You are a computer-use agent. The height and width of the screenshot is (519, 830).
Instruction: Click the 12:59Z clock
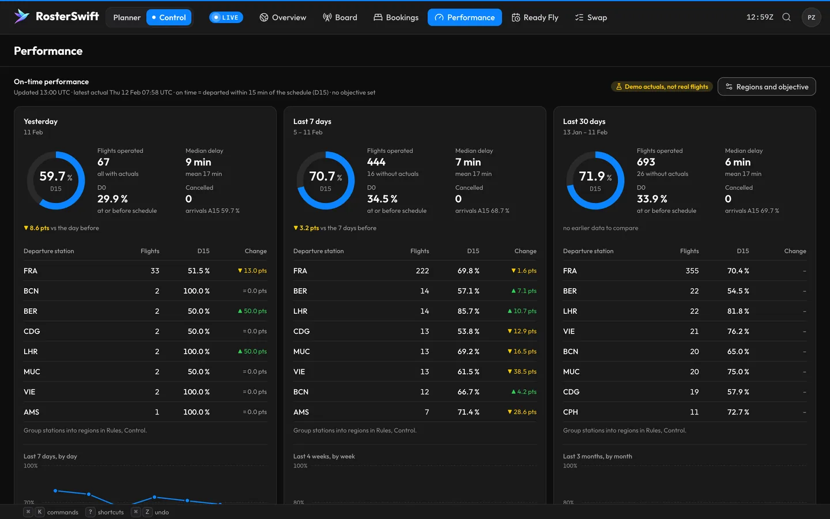(x=760, y=17)
